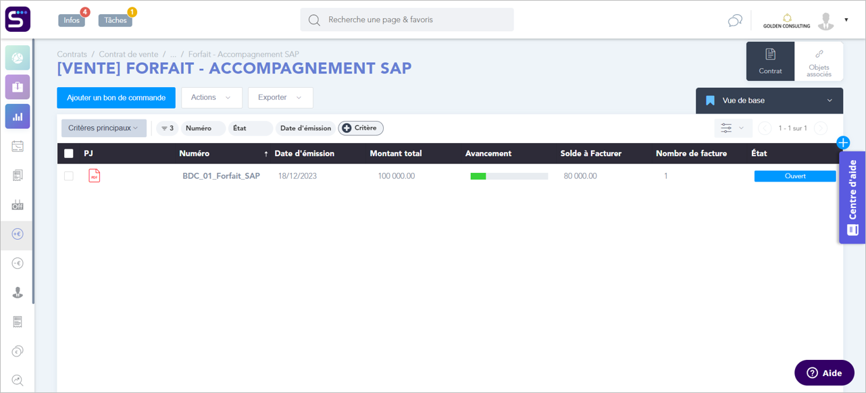Click 'Ajouter un bon de commande' button
Image resolution: width=866 pixels, height=393 pixels.
coord(116,98)
